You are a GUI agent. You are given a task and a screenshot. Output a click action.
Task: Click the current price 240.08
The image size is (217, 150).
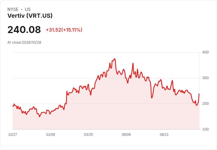pos(24,30)
